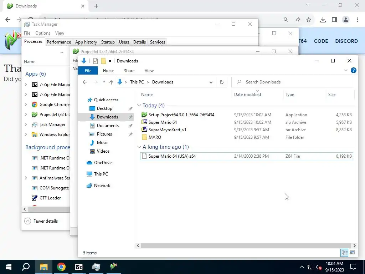Open address bar history dropdown
The width and height of the screenshot is (365, 274).
pos(211,82)
